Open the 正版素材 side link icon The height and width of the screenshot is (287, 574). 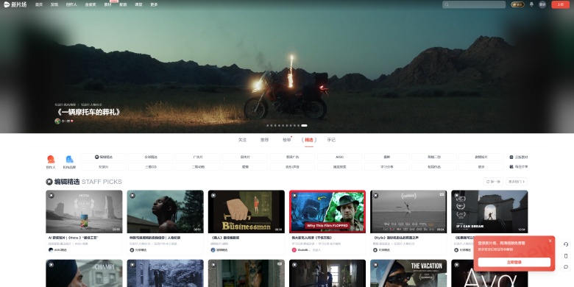click(511, 157)
